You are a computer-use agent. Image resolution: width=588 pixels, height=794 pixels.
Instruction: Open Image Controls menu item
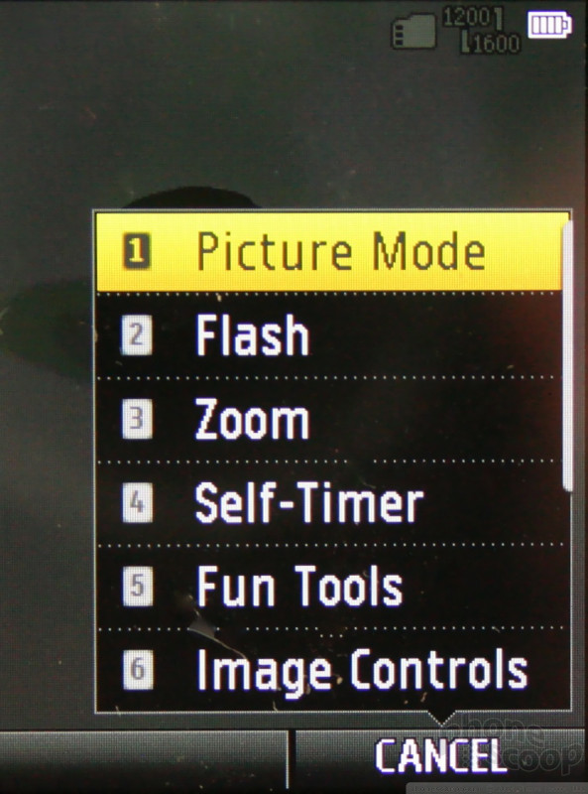[x=329, y=670]
